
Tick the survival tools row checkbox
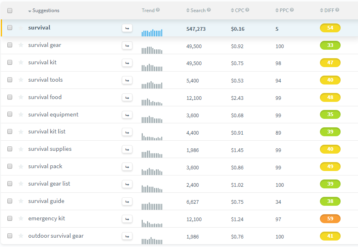(x=10, y=80)
